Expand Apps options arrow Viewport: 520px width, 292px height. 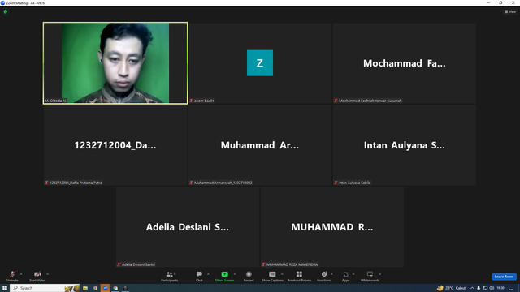353,274
